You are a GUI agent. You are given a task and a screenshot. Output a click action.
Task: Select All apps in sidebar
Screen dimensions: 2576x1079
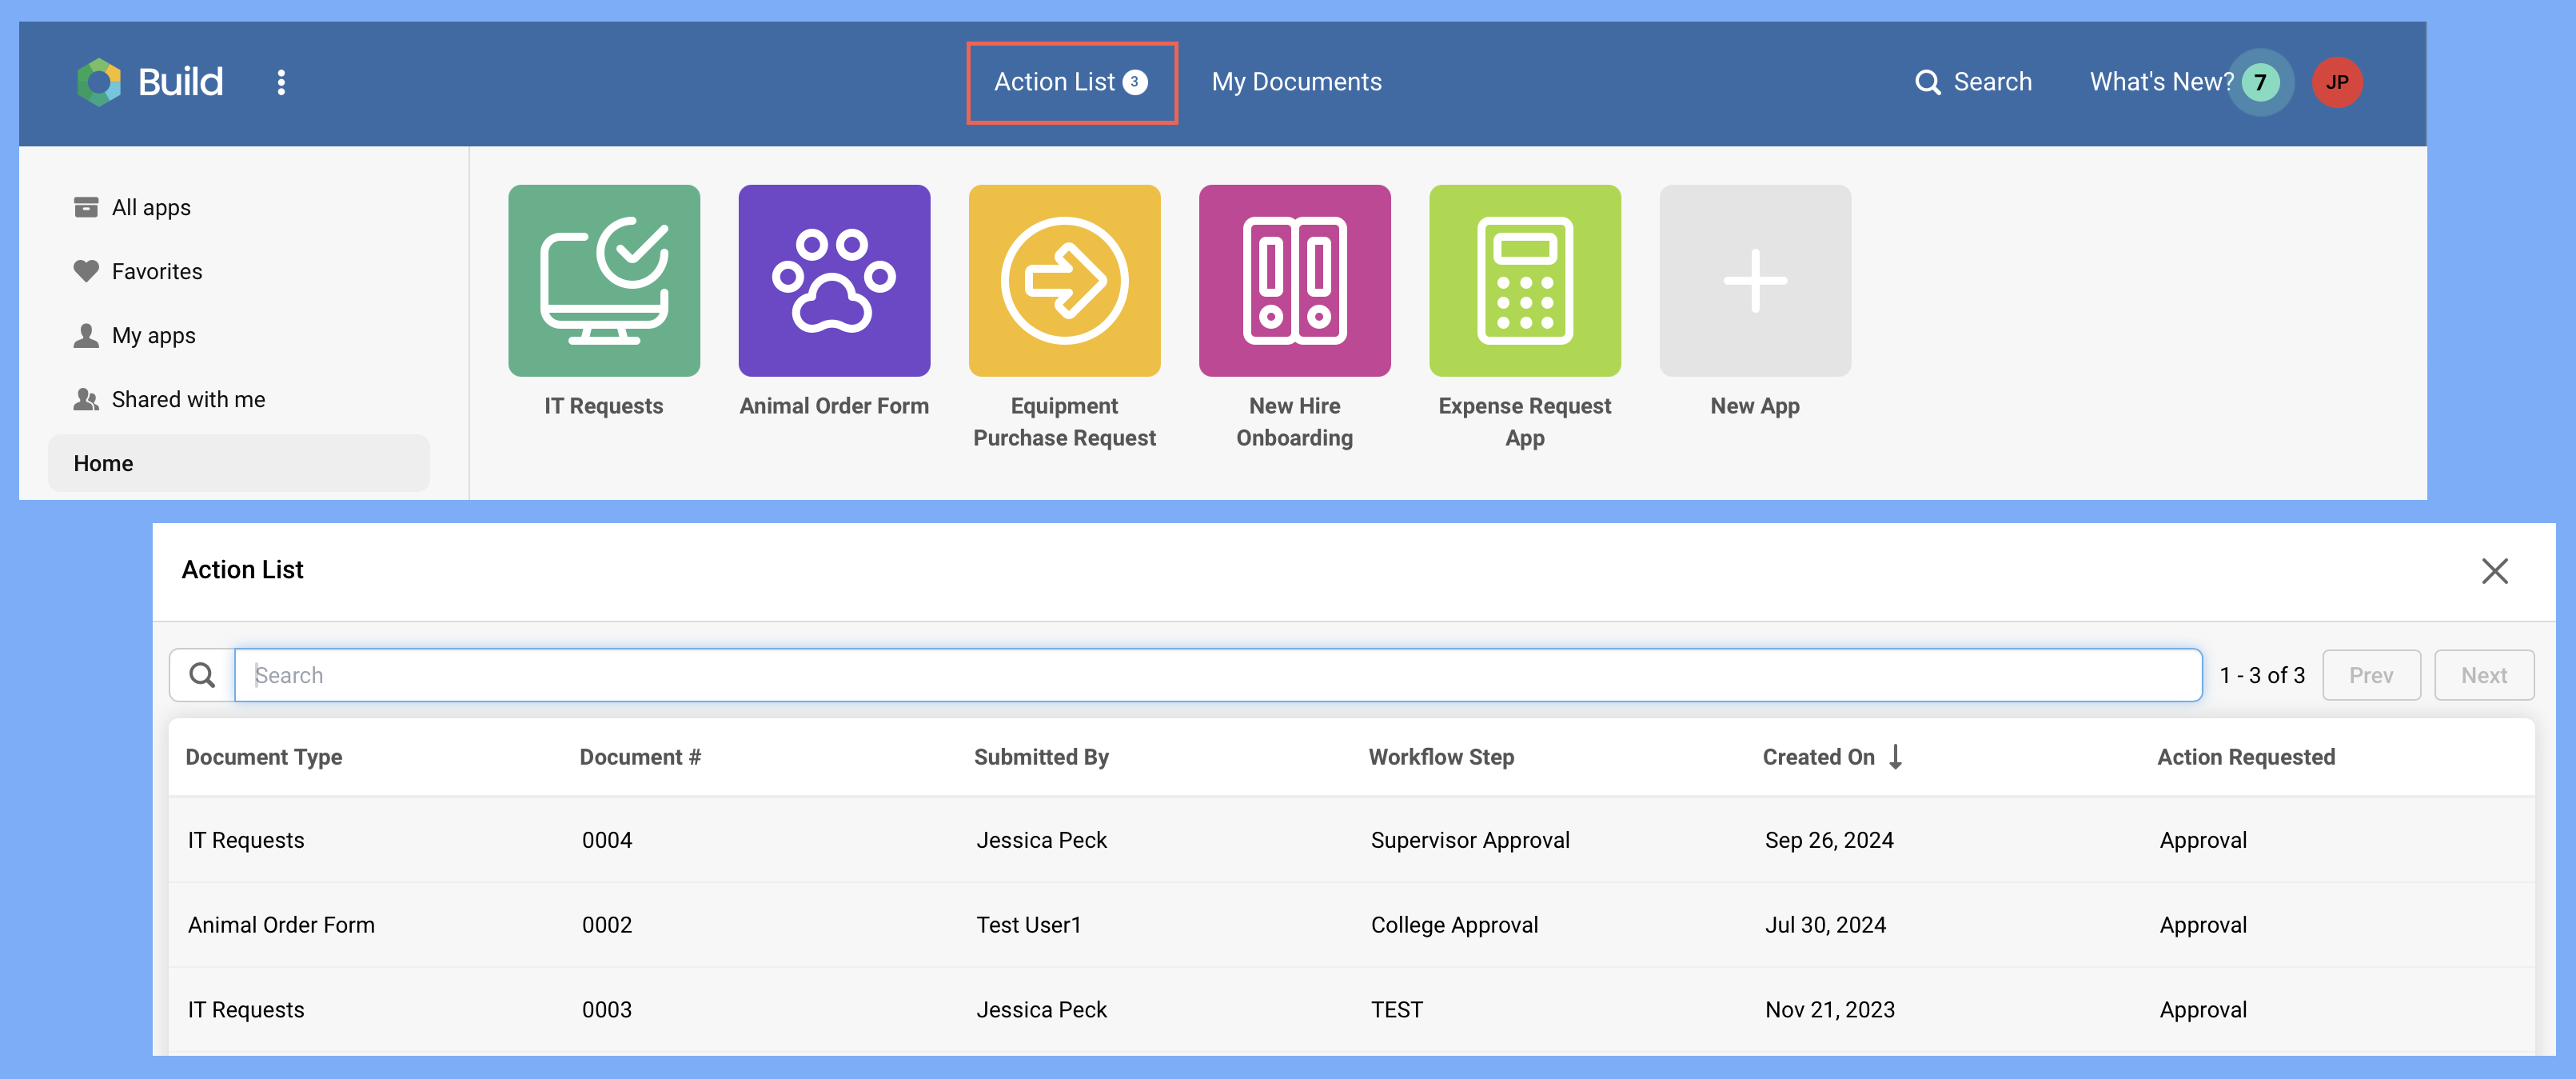tap(150, 207)
